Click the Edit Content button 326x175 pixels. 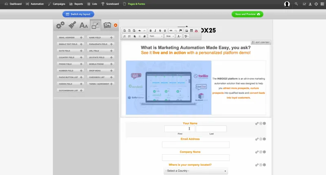tap(261, 42)
